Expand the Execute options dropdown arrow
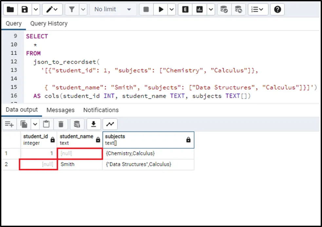Viewport: 322px width, 227px height. 172,9
